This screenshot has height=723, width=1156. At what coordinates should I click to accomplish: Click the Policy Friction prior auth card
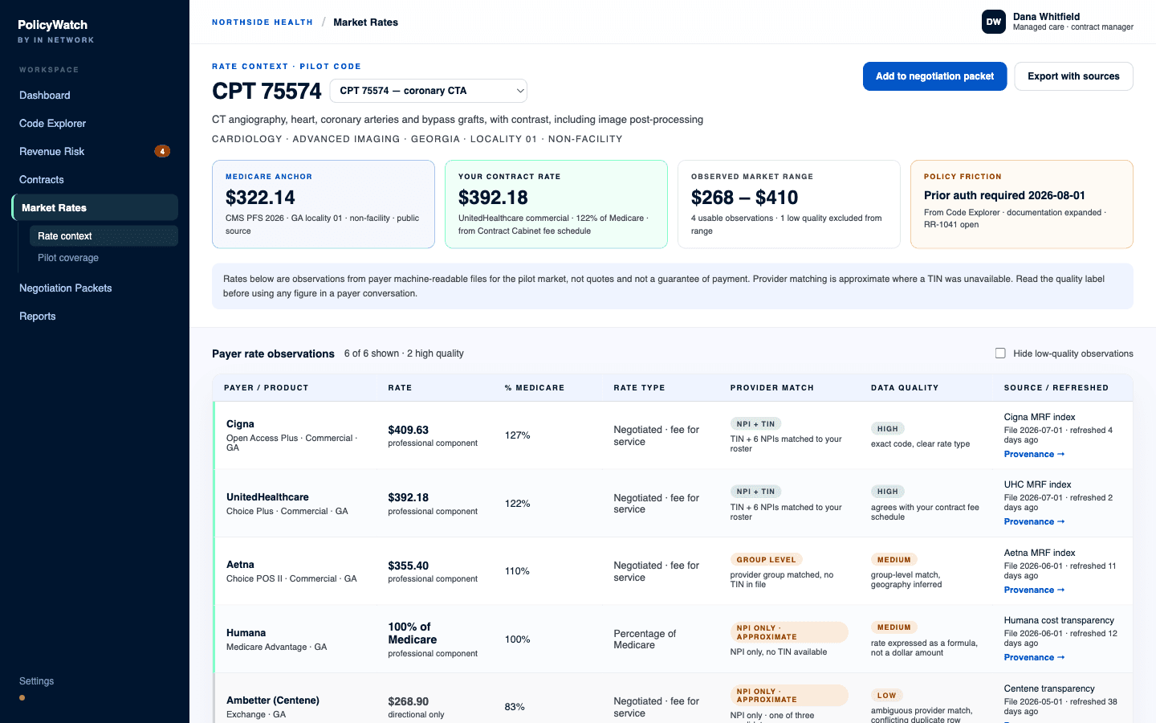click(x=1022, y=204)
